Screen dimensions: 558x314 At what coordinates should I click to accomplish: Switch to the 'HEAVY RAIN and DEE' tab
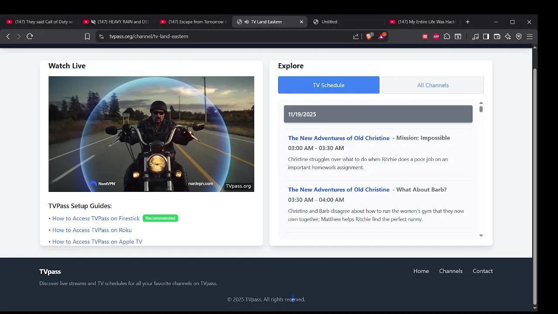click(x=117, y=22)
